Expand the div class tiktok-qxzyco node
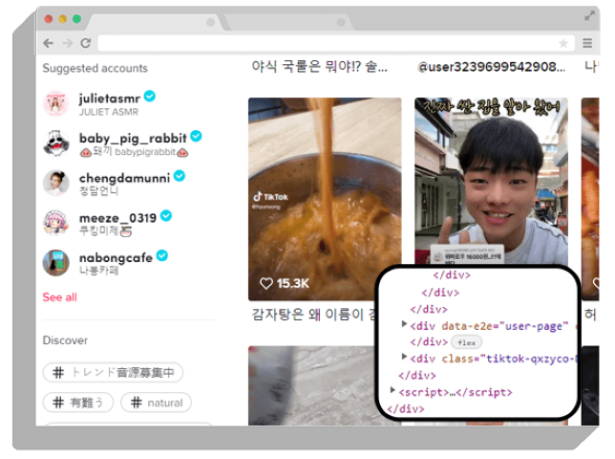The width and height of the screenshot is (615, 459). click(x=404, y=357)
